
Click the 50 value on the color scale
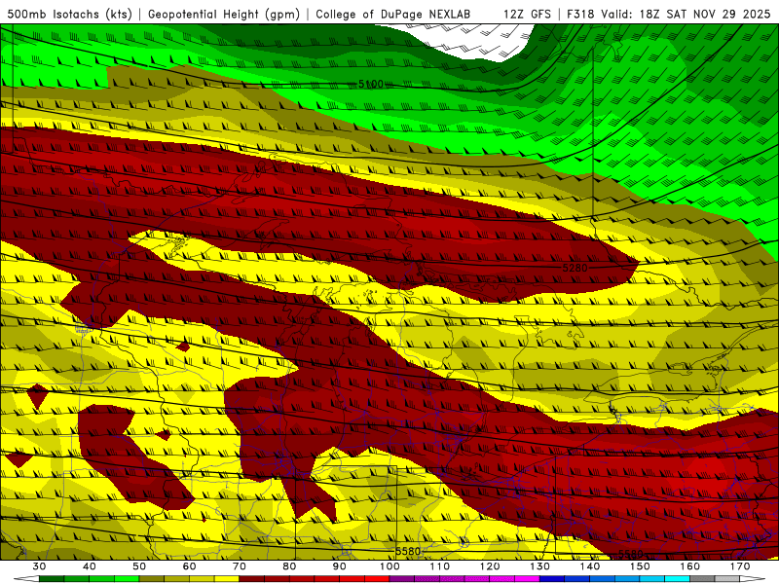(139, 566)
